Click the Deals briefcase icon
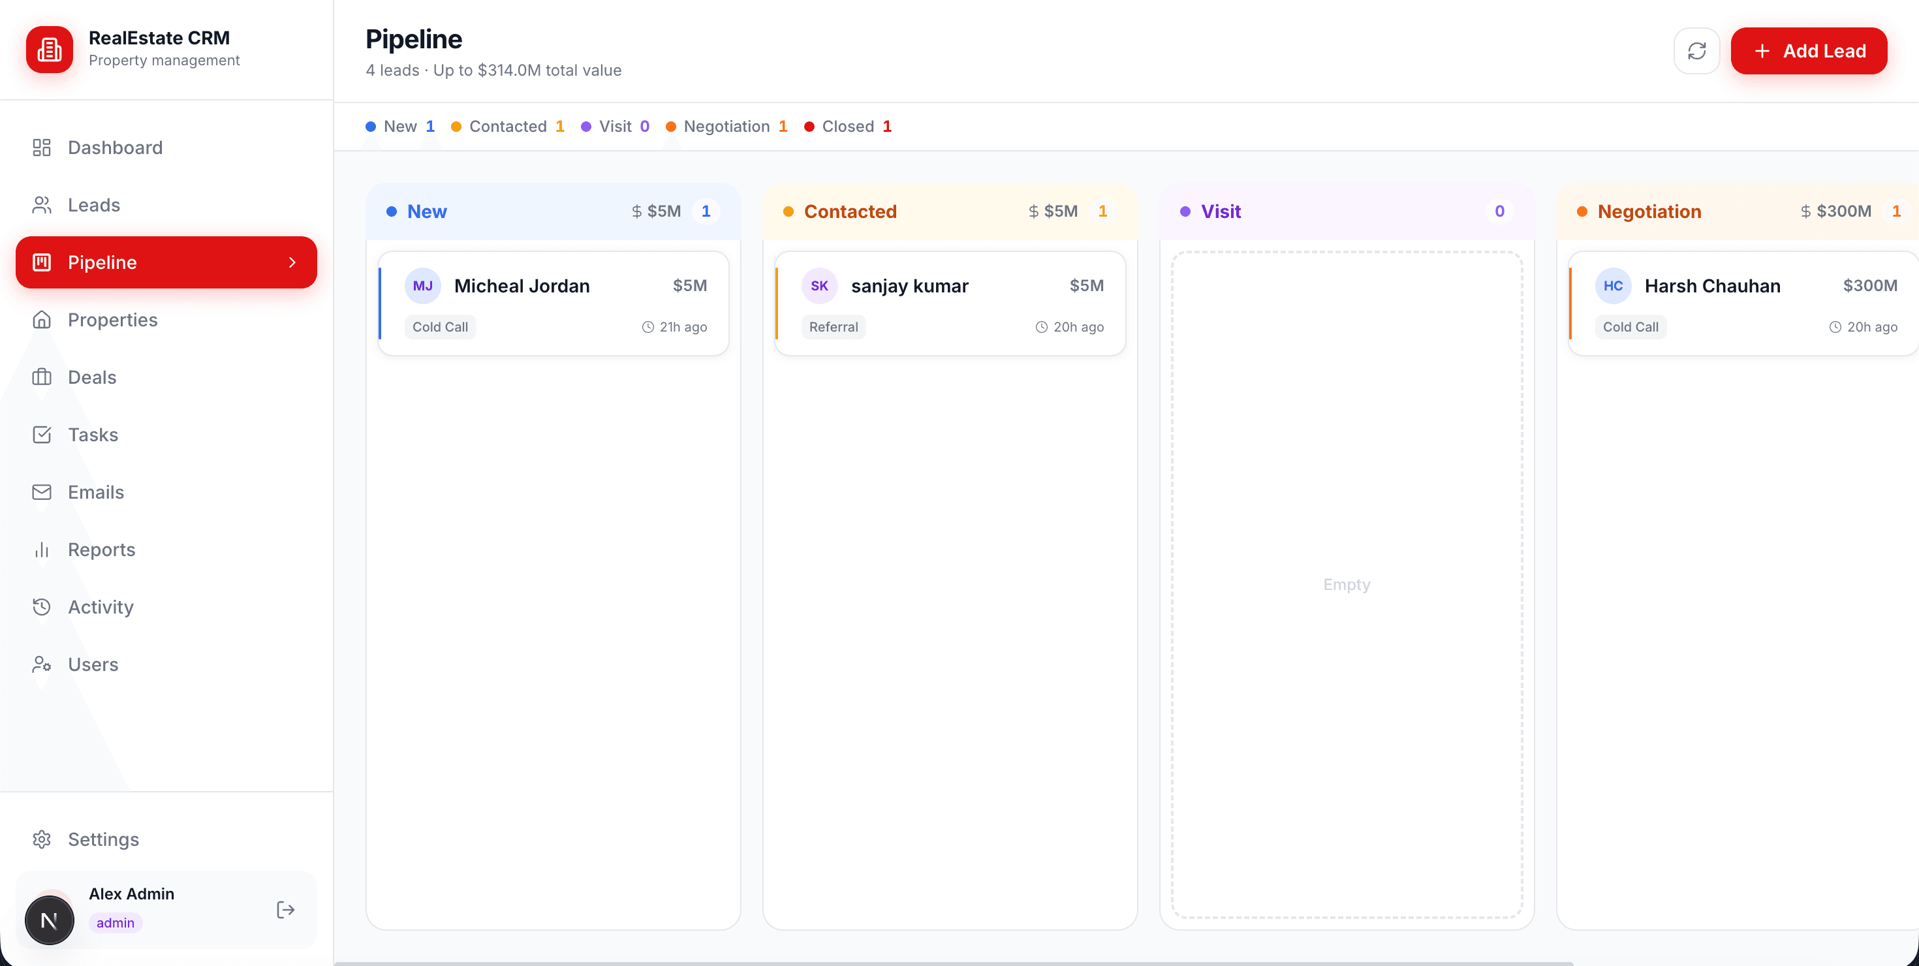The width and height of the screenshot is (1919, 966). [42, 377]
